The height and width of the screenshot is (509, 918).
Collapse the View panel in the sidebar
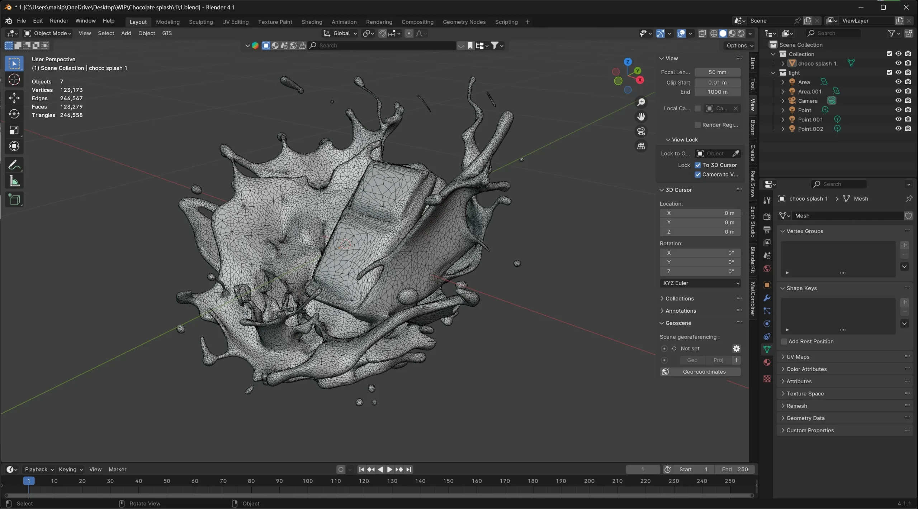[x=662, y=58]
